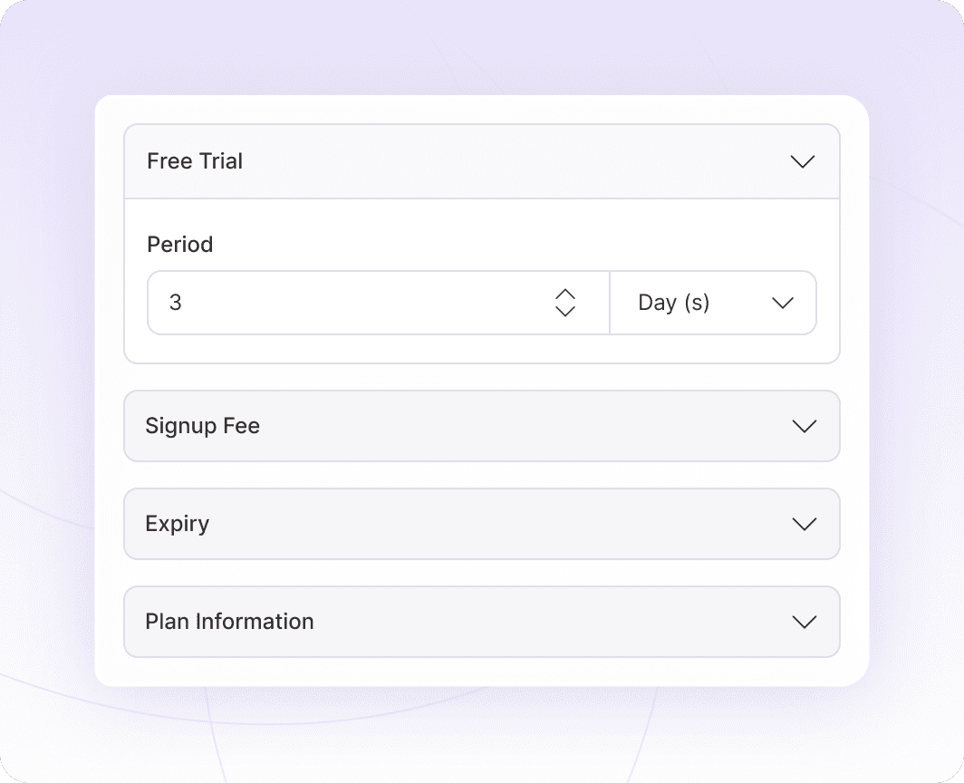
Task: Open the Signup Fee accordion row
Action: coord(480,426)
